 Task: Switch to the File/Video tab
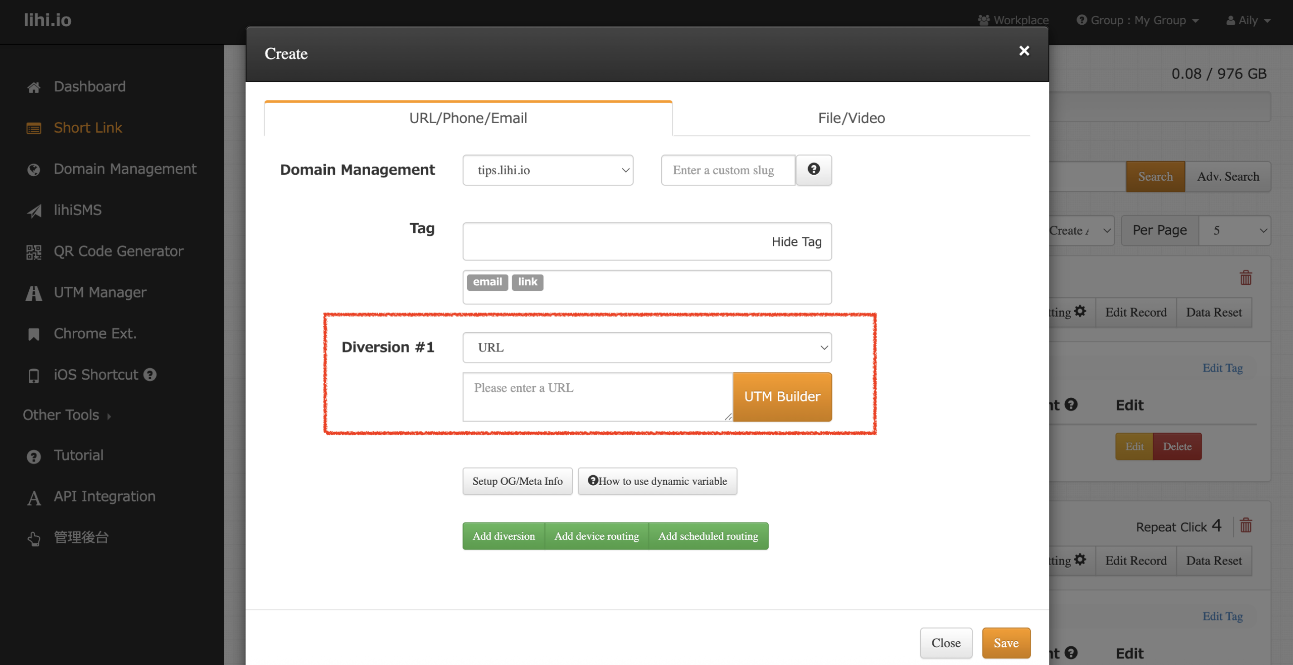coord(851,118)
